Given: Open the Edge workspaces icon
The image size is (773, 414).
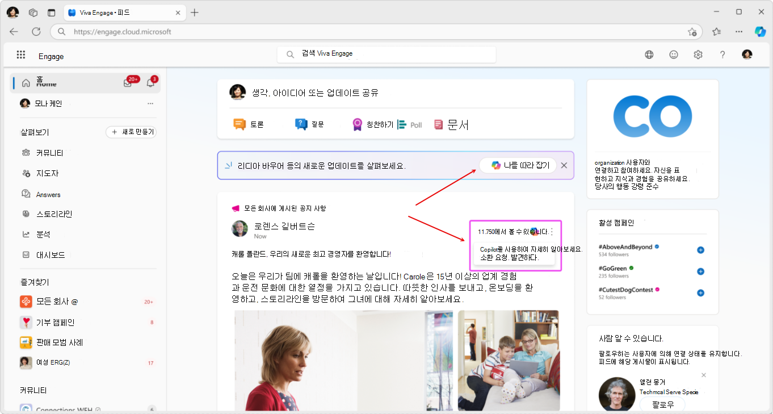Looking at the screenshot, I should 33,12.
